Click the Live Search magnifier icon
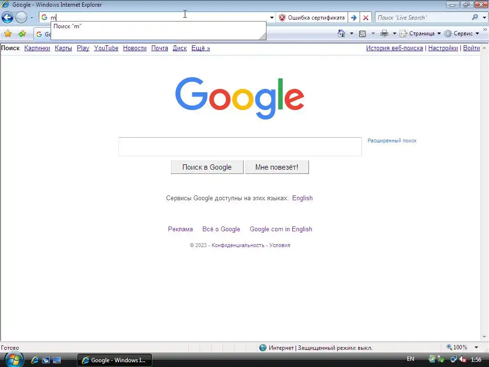The height and width of the screenshot is (367, 489). point(475,18)
